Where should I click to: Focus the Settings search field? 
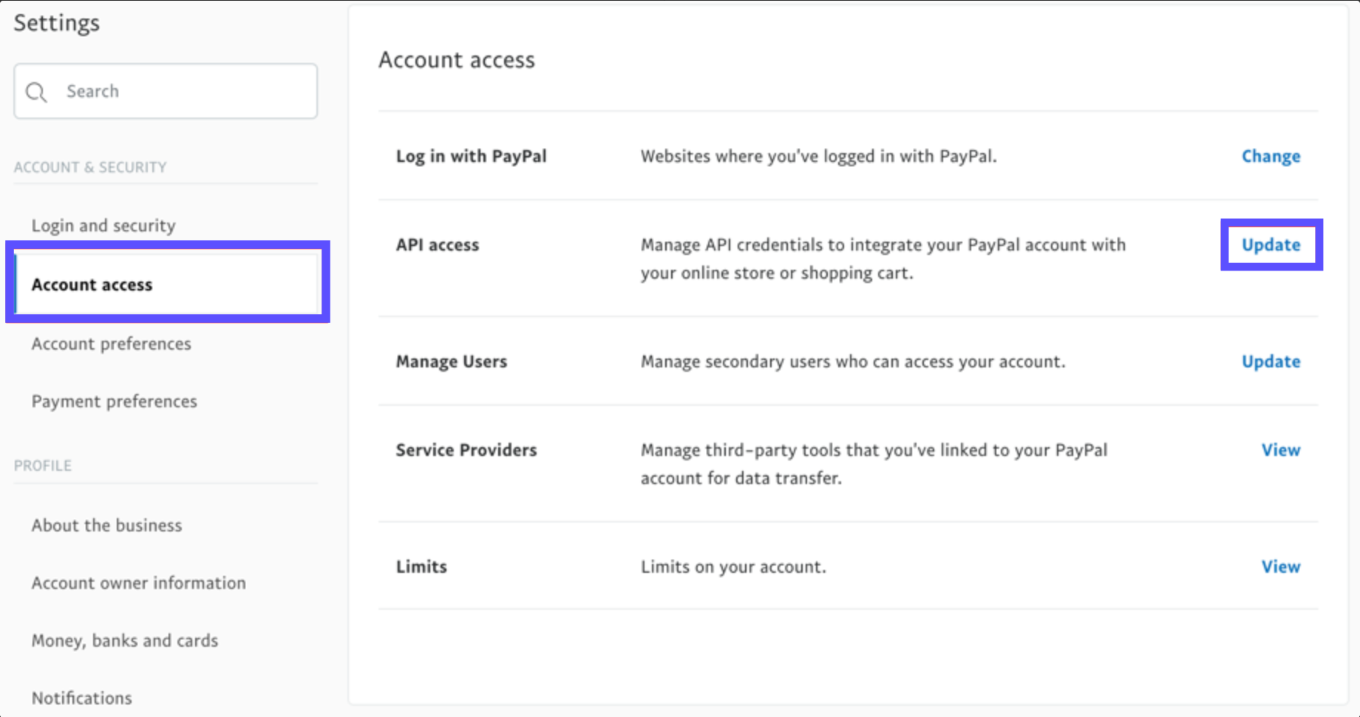pos(166,91)
